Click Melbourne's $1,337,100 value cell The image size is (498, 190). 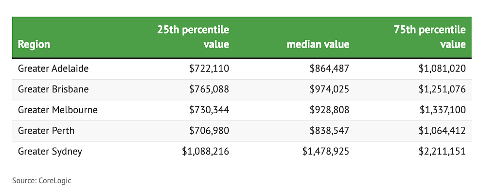click(x=443, y=110)
